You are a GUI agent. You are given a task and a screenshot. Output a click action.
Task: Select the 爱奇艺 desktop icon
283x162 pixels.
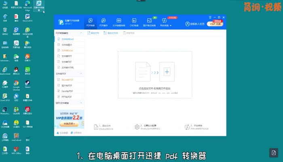(x=27, y=71)
